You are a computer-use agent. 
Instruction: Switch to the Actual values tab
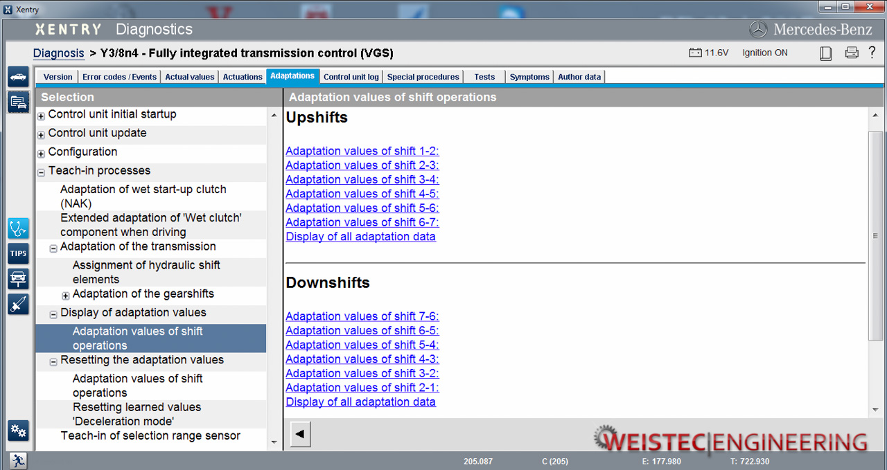coord(190,77)
